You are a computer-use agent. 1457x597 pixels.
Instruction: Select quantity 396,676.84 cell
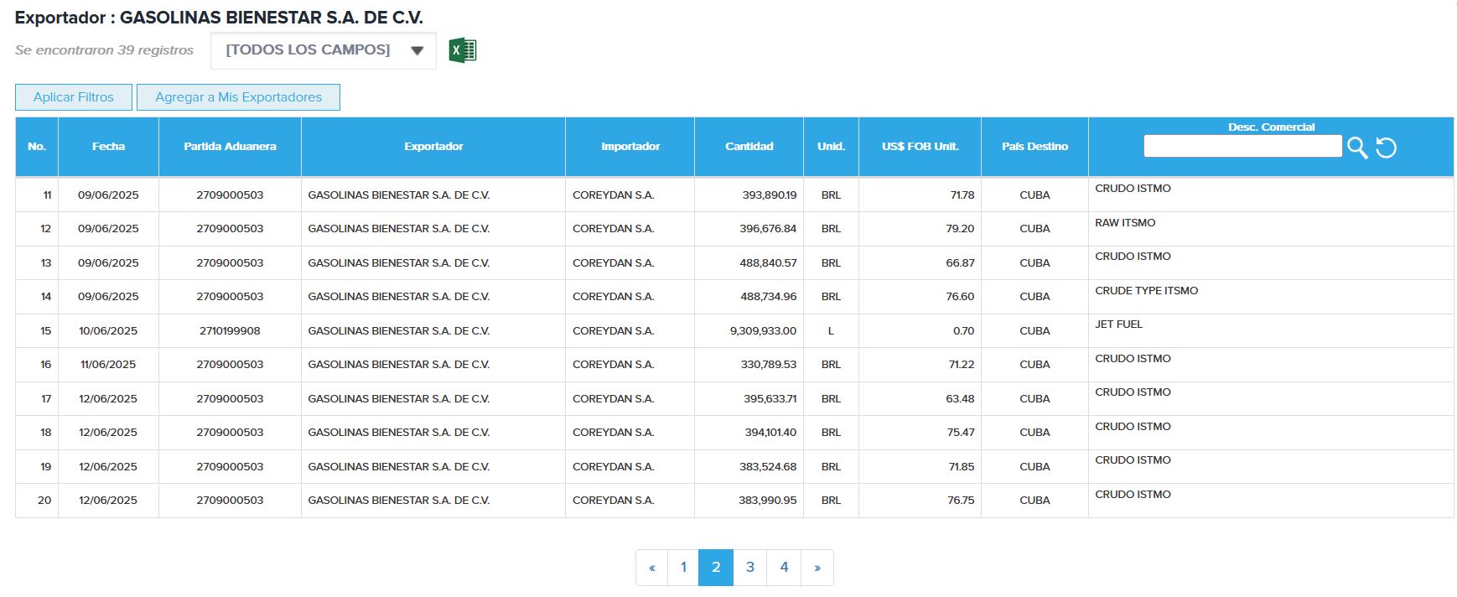749,229
